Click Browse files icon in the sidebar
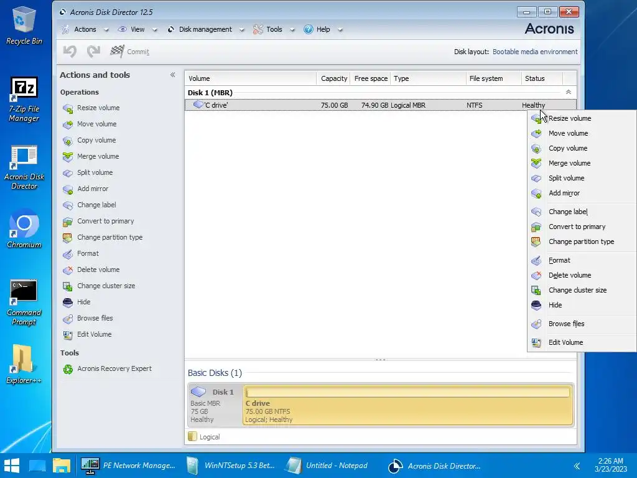Screen dimensions: 637x478 coord(68,318)
